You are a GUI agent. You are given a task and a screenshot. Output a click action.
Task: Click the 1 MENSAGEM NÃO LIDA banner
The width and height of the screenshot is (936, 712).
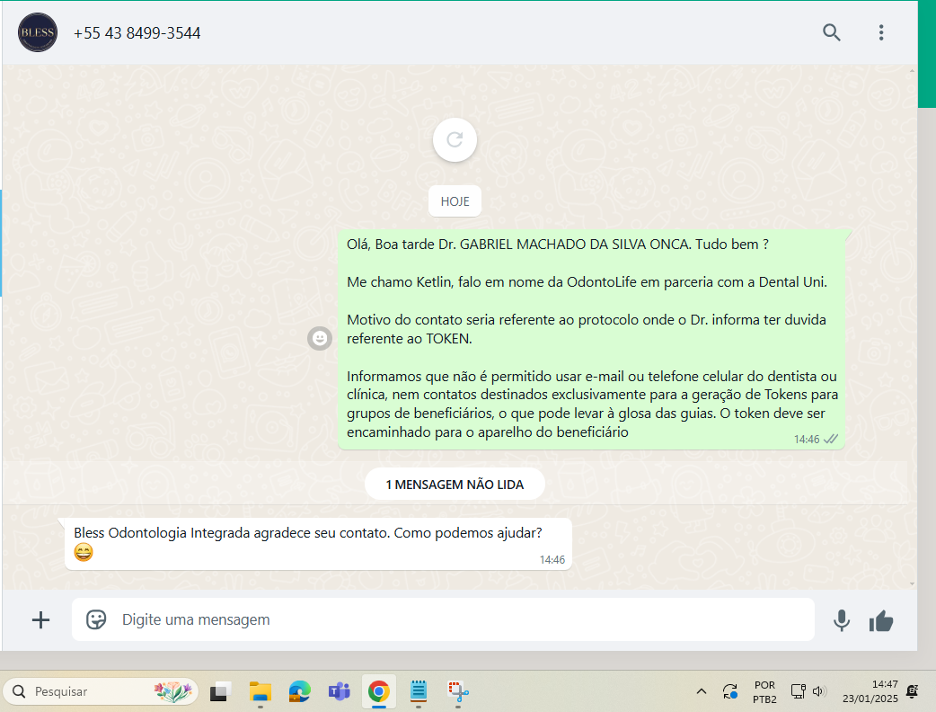(x=455, y=485)
